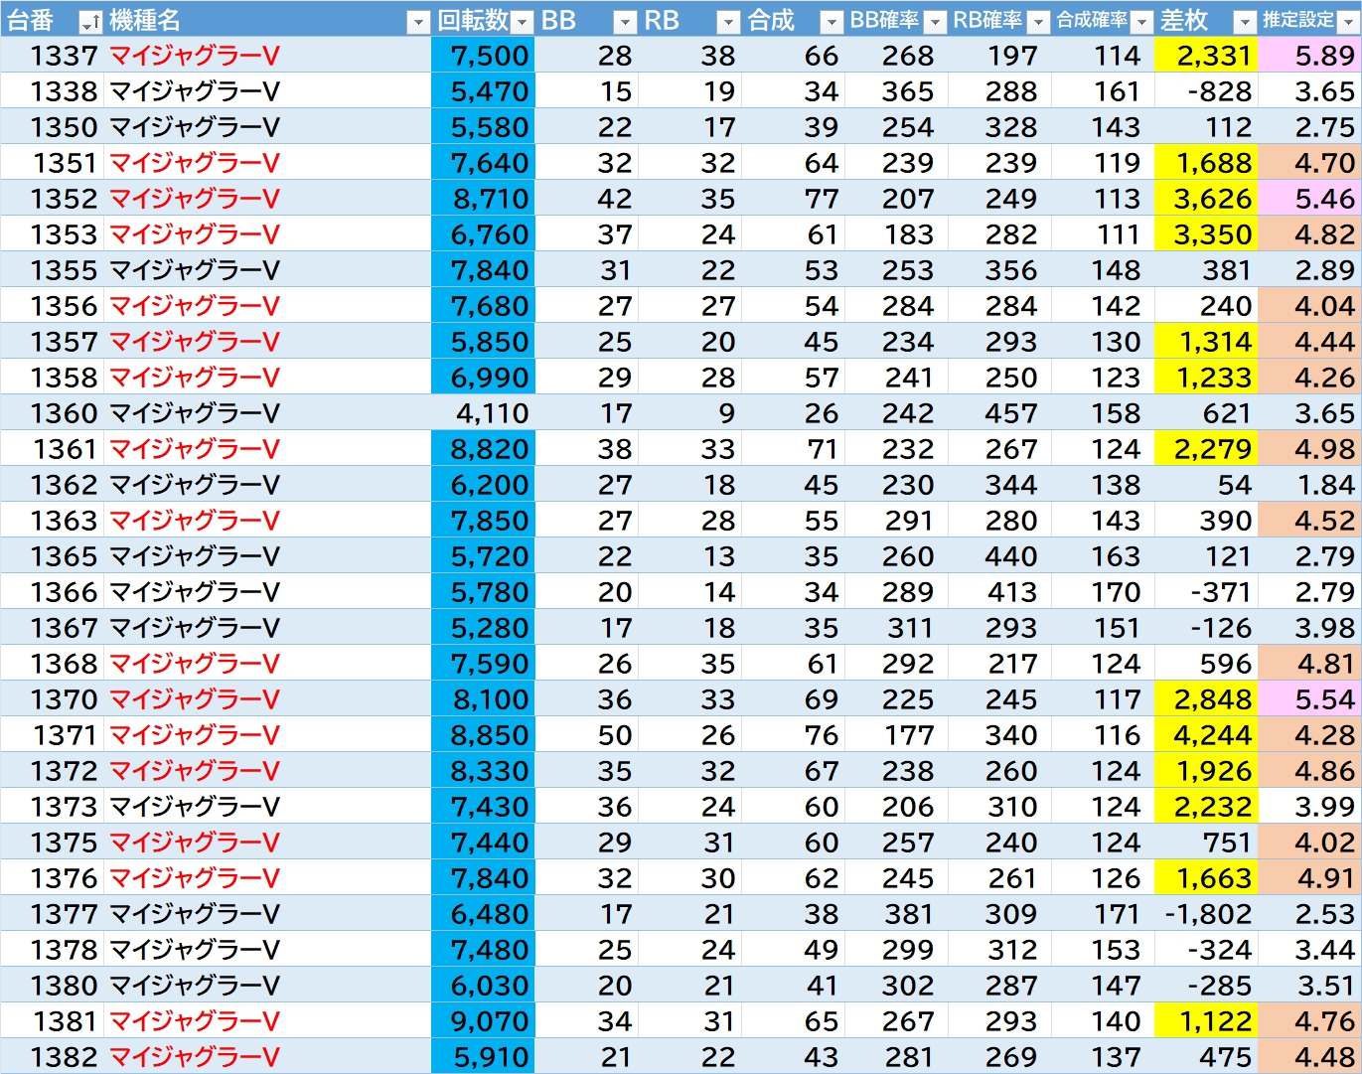Select the 差枚 cell -828
Screen dimensions: 1362x1074
pos(1206,91)
